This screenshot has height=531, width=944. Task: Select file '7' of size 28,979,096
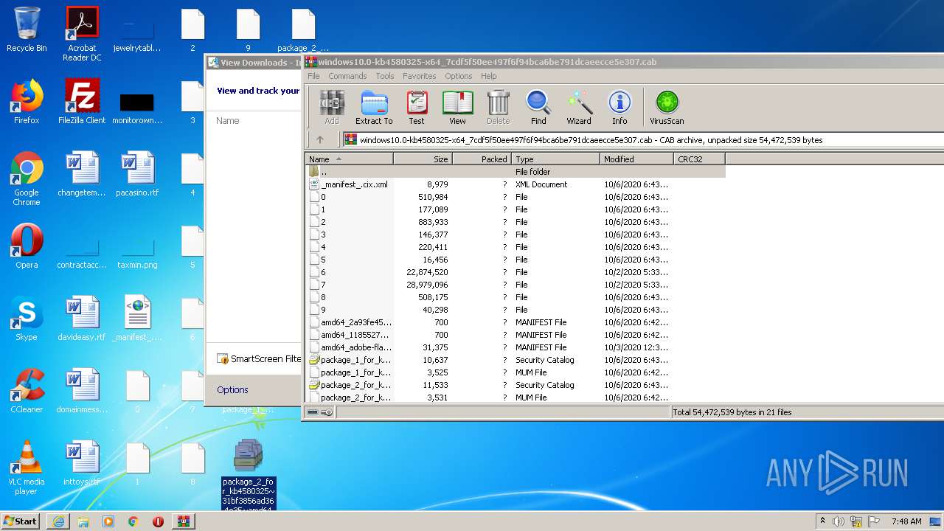(x=515, y=285)
